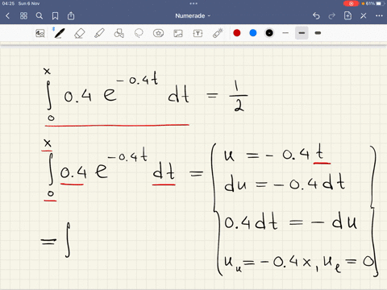Viewport: 387px width, 290px height.
Task: Select the zoom window tool
Action: (x=40, y=33)
